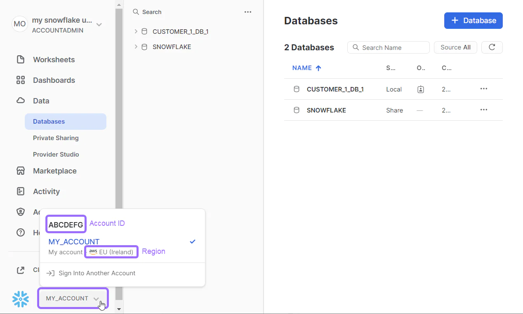The width and height of the screenshot is (523, 314).
Task: Click the more options dots beside Search
Action: (x=248, y=12)
